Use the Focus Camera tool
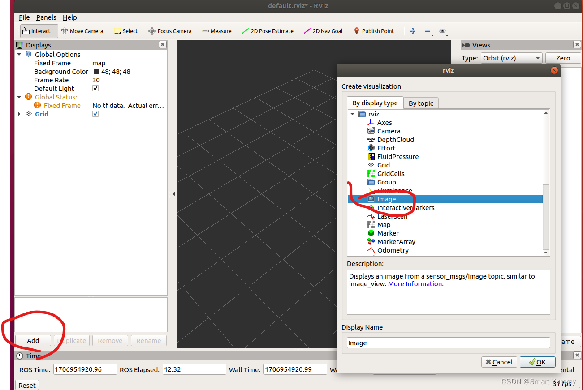This screenshot has height=390, width=583. pos(170,31)
